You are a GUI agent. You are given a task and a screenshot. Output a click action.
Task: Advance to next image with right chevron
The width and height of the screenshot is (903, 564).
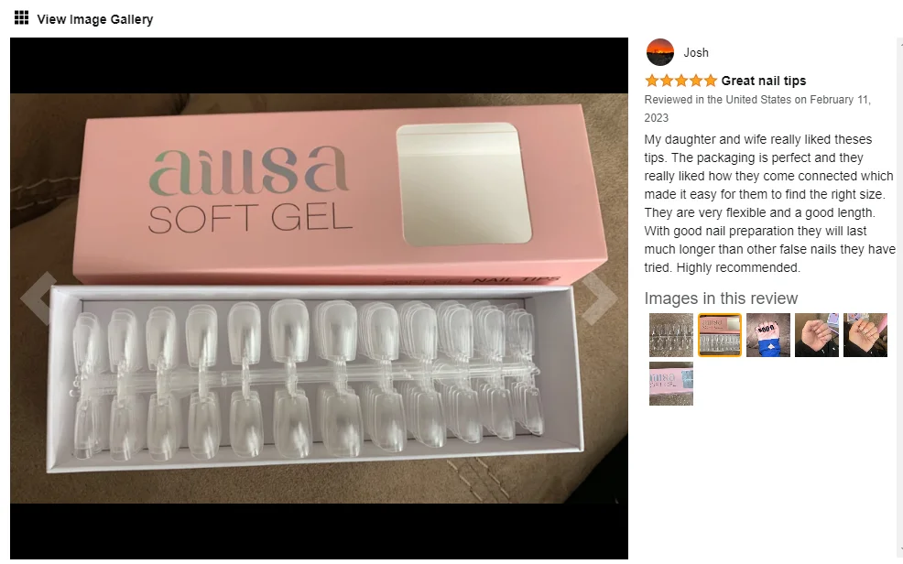[x=600, y=298]
